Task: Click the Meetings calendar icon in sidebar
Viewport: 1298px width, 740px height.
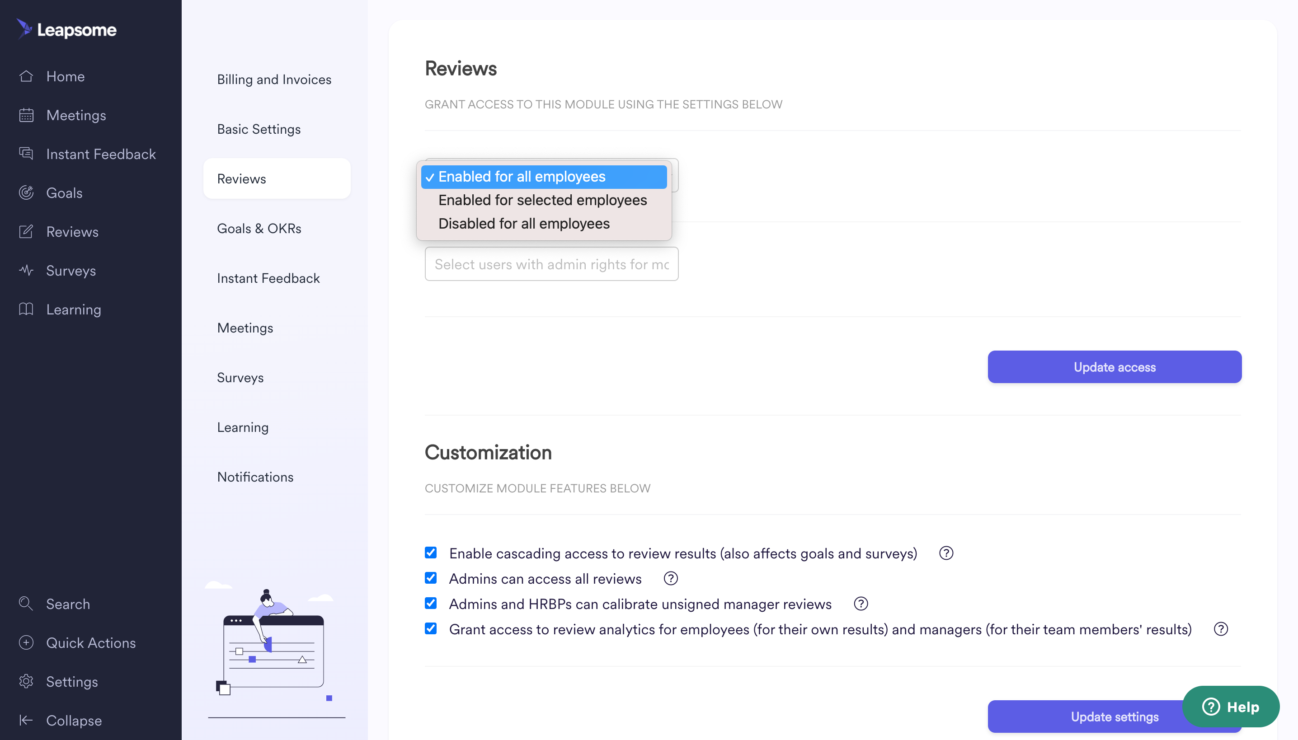Action: 26,115
